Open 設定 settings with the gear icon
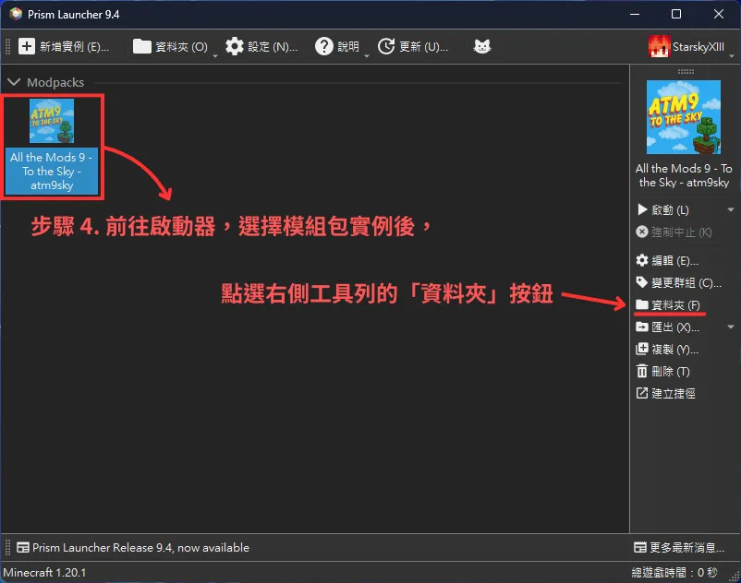 pyautogui.click(x=235, y=46)
